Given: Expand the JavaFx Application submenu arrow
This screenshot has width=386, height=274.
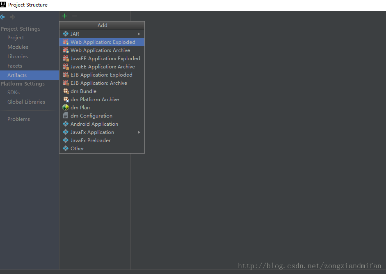Looking at the screenshot, I should 139,132.
